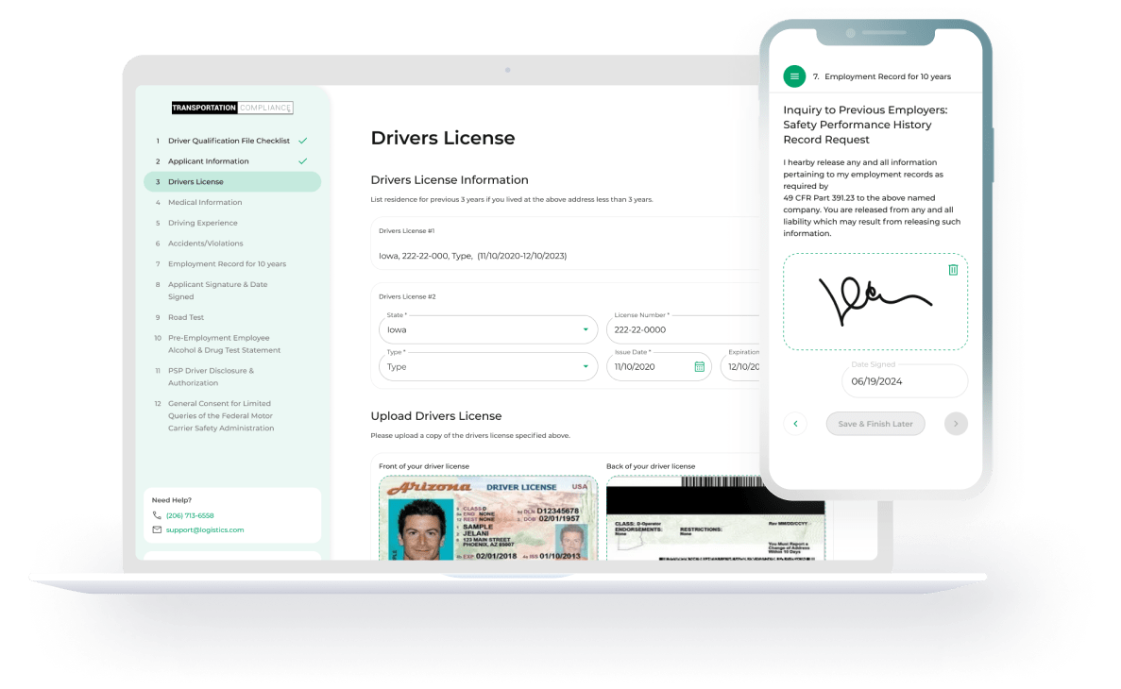Click the phone icon under Need Help

157,515
